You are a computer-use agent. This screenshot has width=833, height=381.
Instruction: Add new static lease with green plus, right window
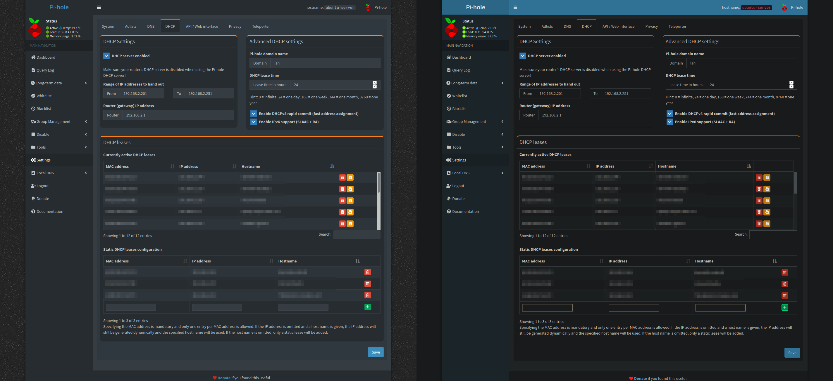pyautogui.click(x=785, y=307)
